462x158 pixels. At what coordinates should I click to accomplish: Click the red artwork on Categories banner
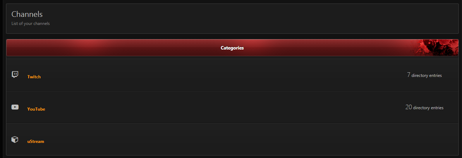pyautogui.click(x=436, y=48)
